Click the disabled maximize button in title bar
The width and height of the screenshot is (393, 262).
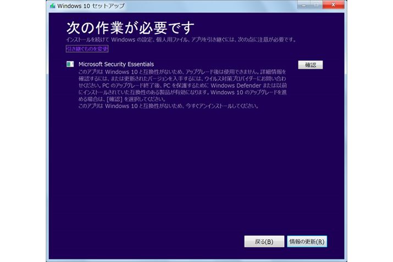click(x=316, y=5)
